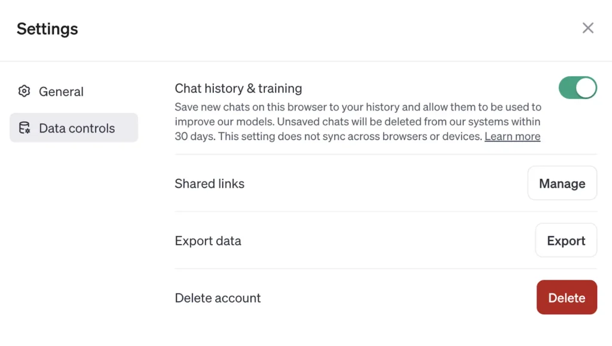Click the X icon to close Settings
This screenshot has width=612, height=346.
tap(587, 27)
